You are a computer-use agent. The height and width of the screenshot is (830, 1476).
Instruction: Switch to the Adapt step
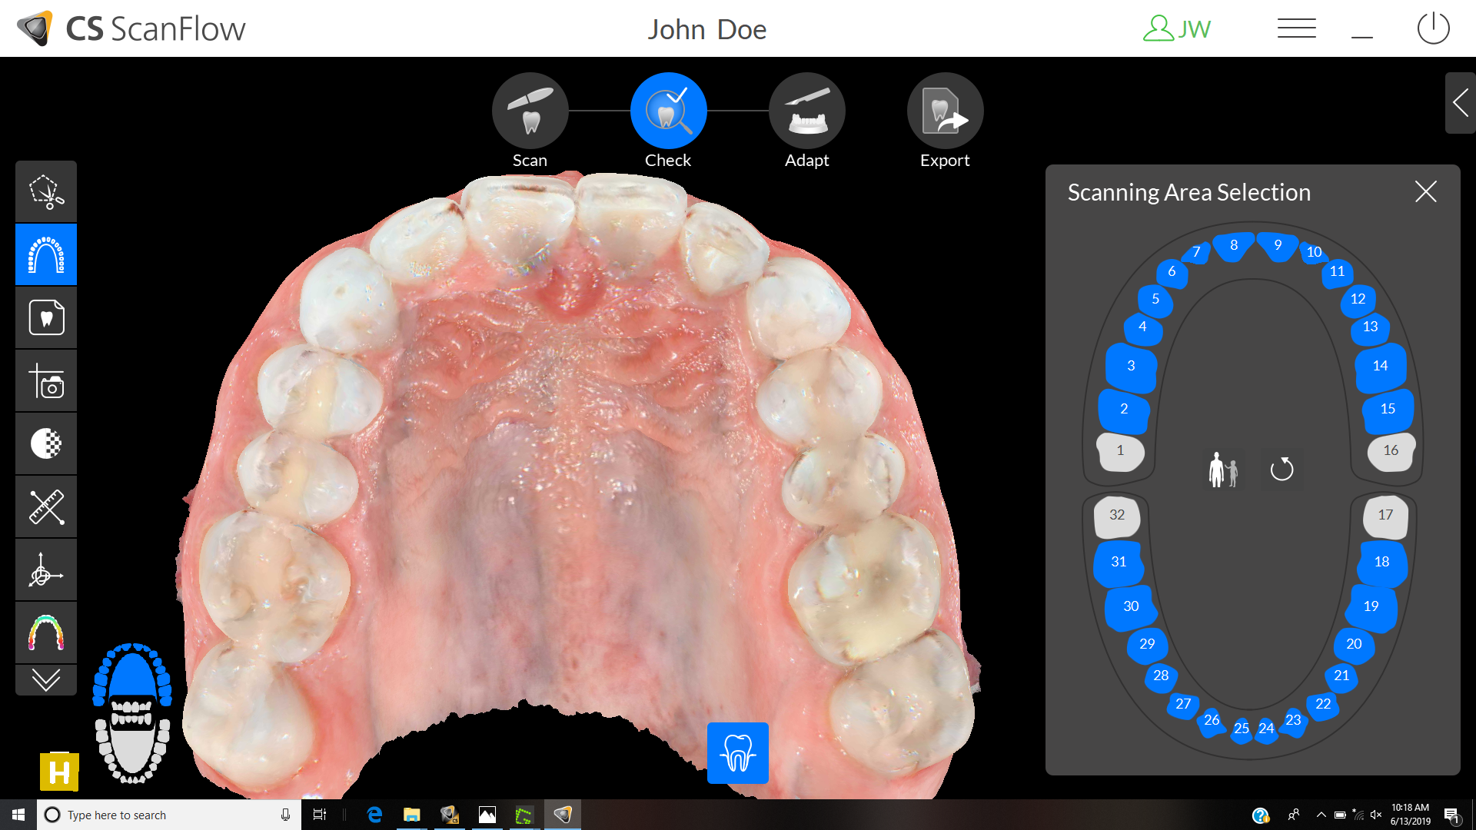click(x=806, y=111)
